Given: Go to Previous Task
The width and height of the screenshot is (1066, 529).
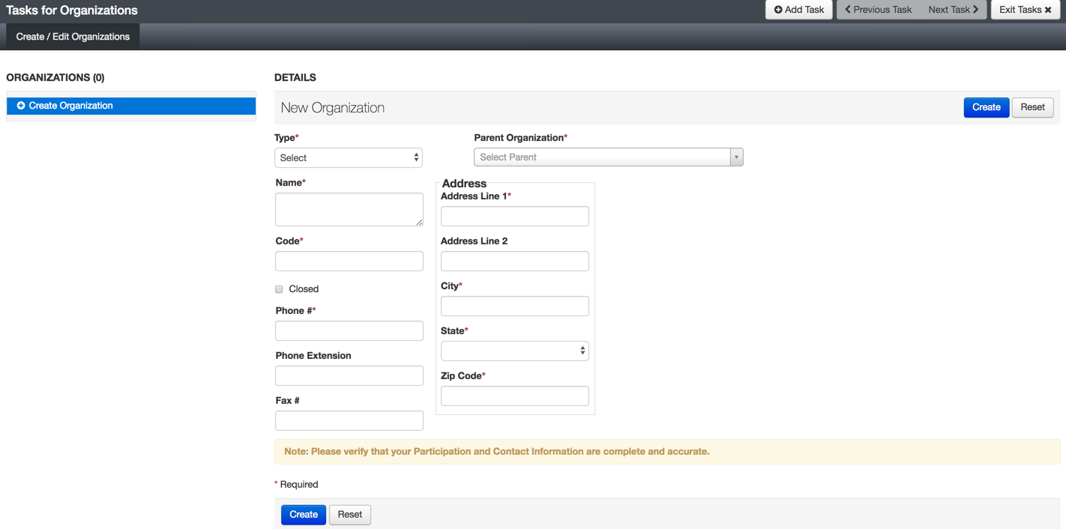Looking at the screenshot, I should pyautogui.click(x=878, y=10).
